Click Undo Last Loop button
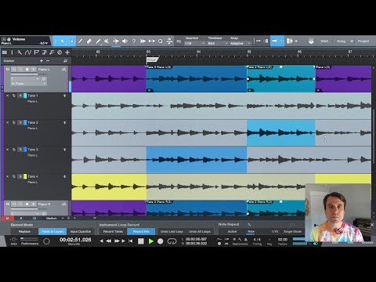Screen dimensions: 376x282 pyautogui.click(x=172, y=232)
